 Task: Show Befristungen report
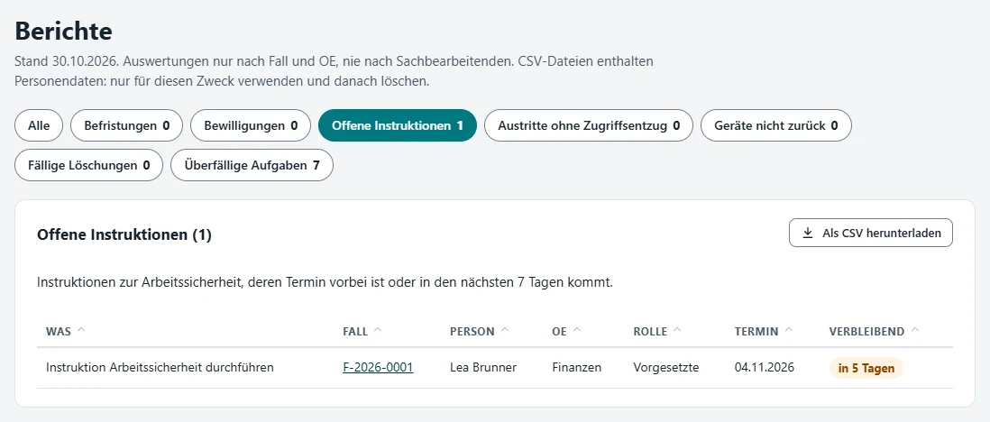126,125
